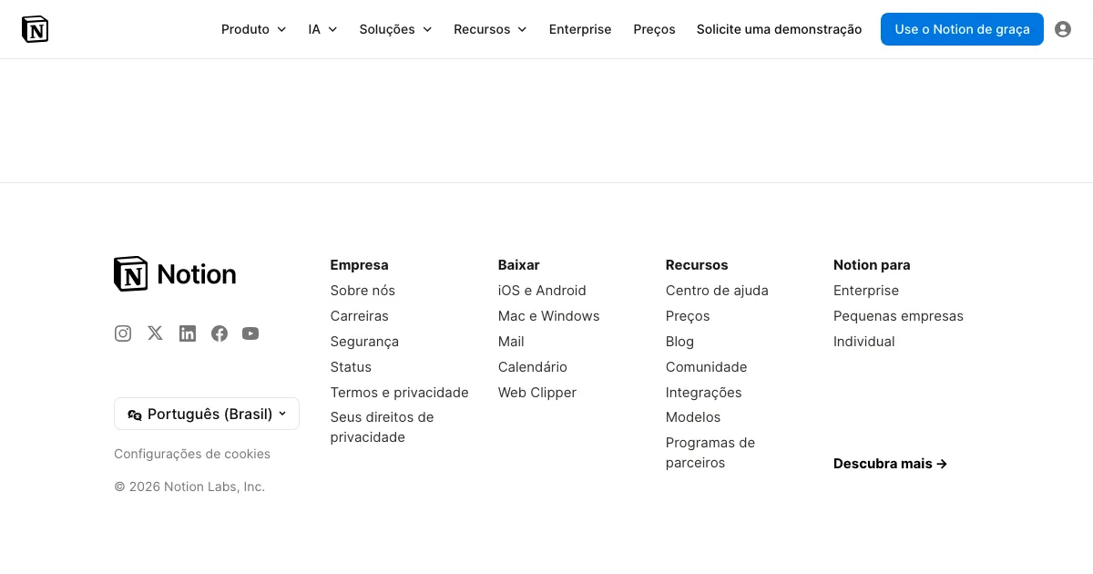Open Preços in the top navigation

click(654, 29)
